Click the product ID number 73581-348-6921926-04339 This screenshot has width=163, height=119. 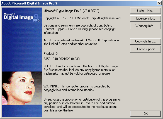point(62,59)
